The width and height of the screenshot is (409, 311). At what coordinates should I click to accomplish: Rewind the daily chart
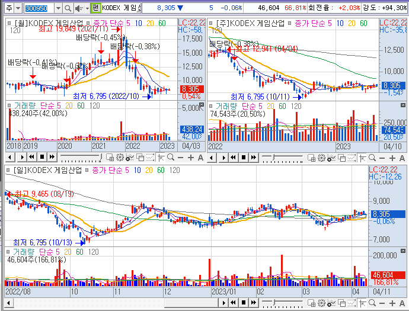pyautogui.click(x=233, y=303)
